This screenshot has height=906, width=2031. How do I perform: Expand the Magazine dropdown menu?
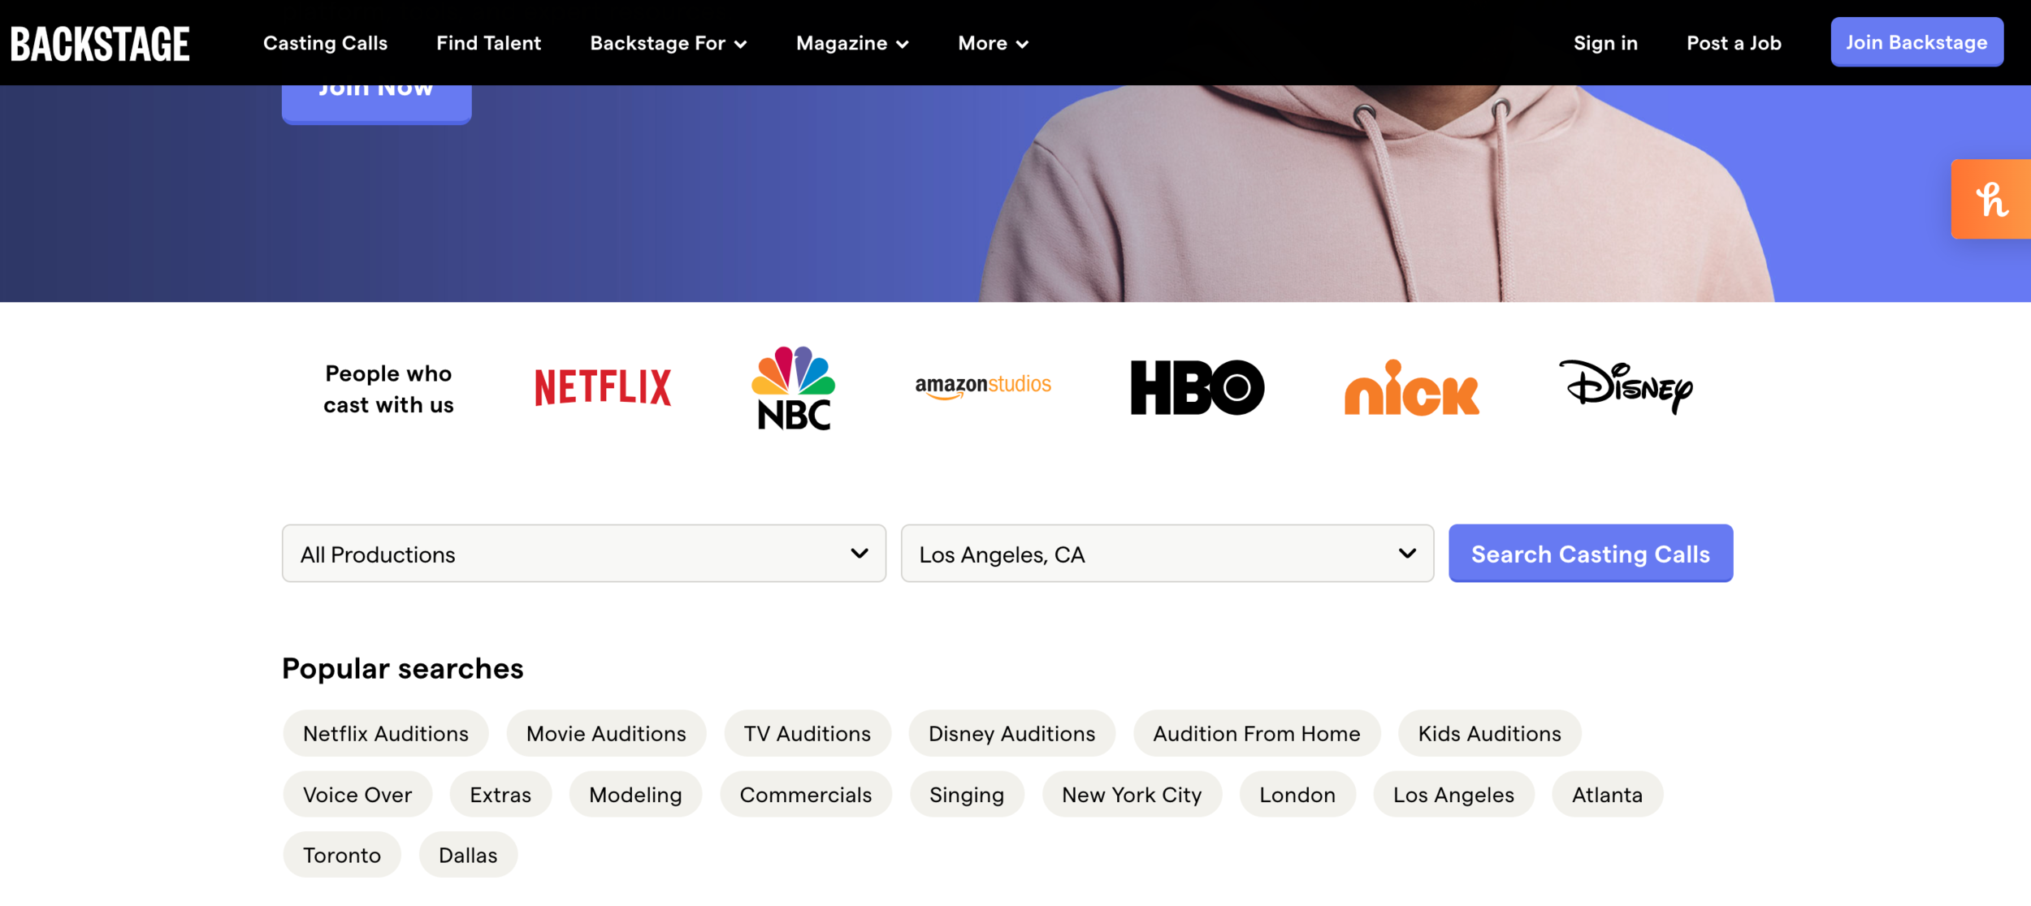851,43
